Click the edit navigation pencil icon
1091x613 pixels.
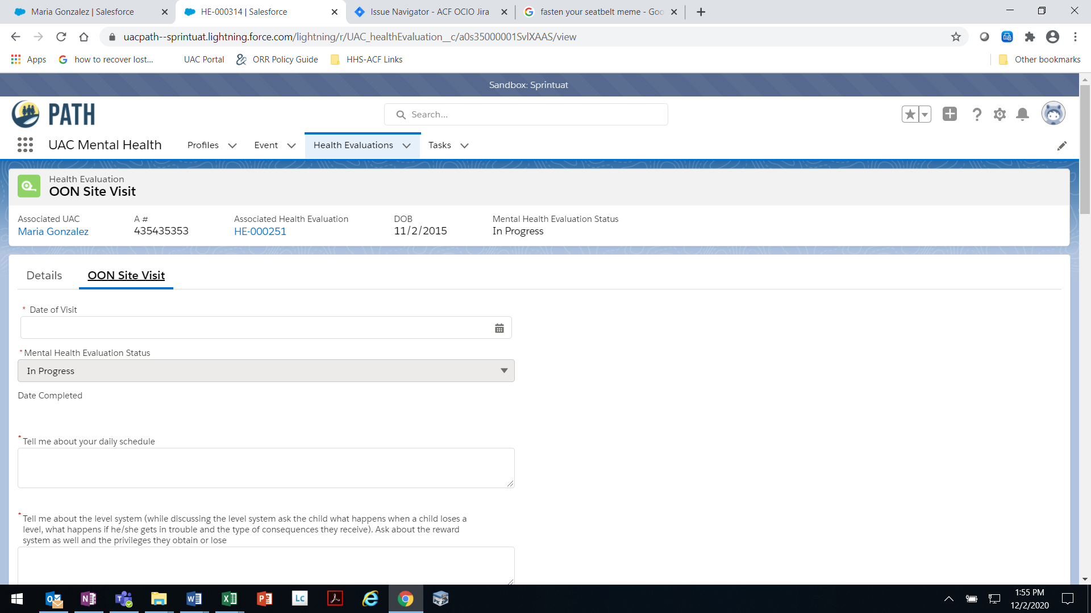point(1061,146)
